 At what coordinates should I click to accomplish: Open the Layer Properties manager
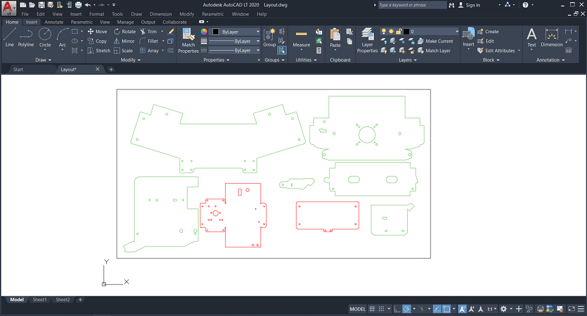[367, 41]
